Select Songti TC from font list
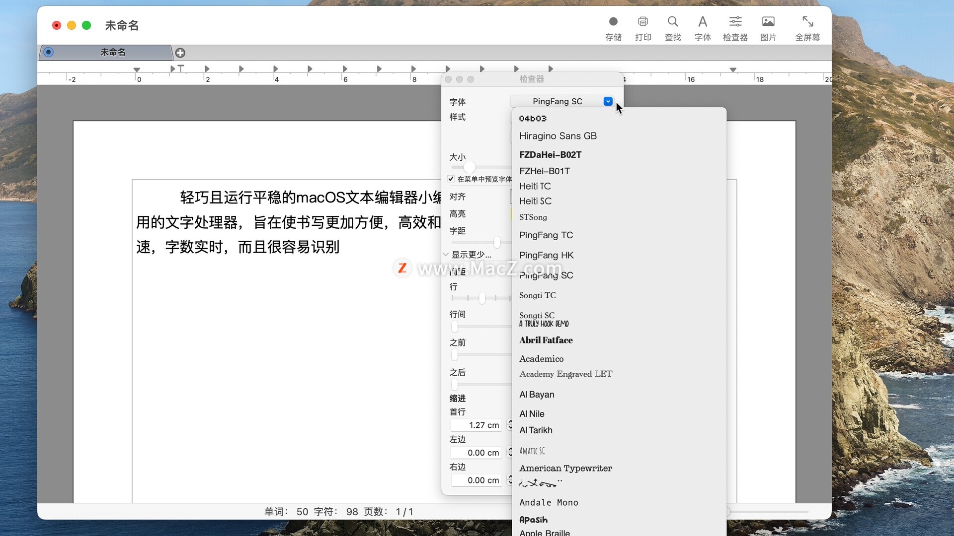The height and width of the screenshot is (536, 954). (x=537, y=295)
